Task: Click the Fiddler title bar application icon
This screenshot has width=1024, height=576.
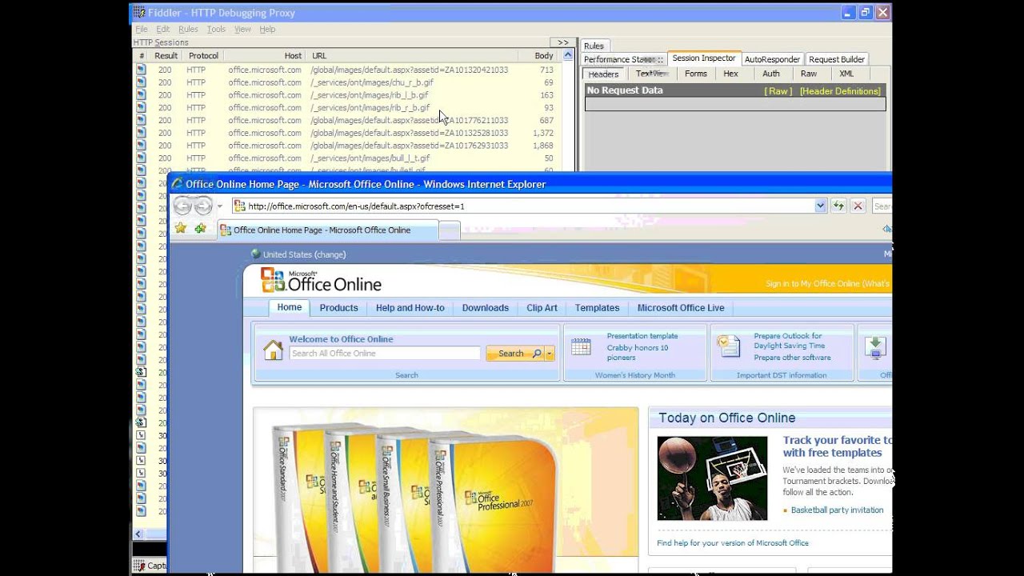Action: [139, 13]
